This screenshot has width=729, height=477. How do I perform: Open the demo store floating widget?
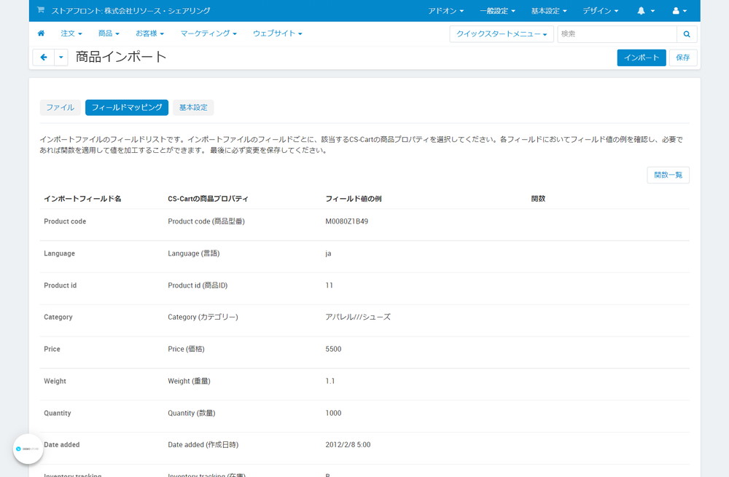[x=28, y=449]
